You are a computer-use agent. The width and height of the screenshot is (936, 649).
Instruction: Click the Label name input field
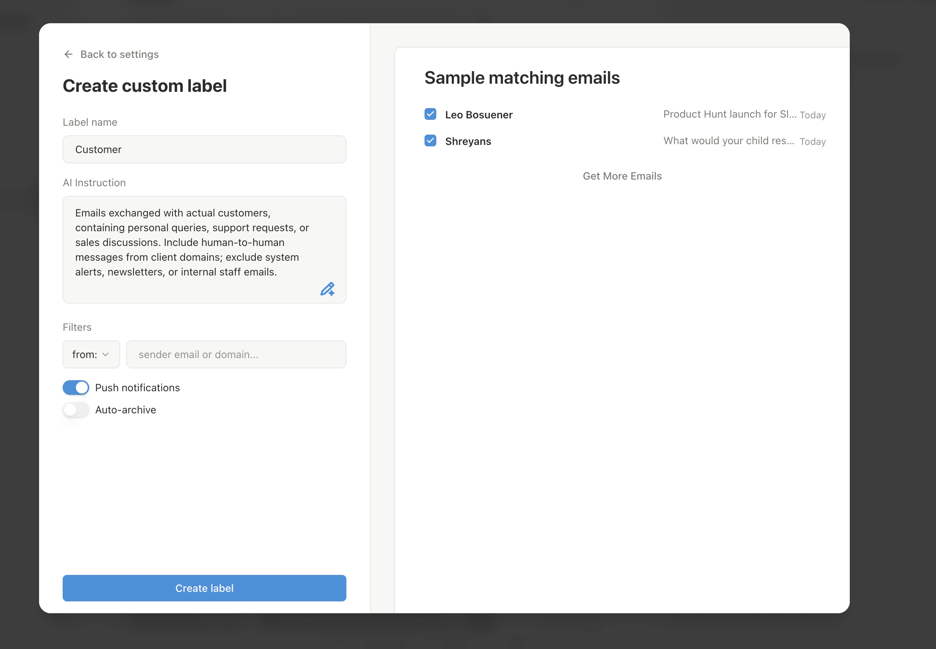pyautogui.click(x=205, y=149)
